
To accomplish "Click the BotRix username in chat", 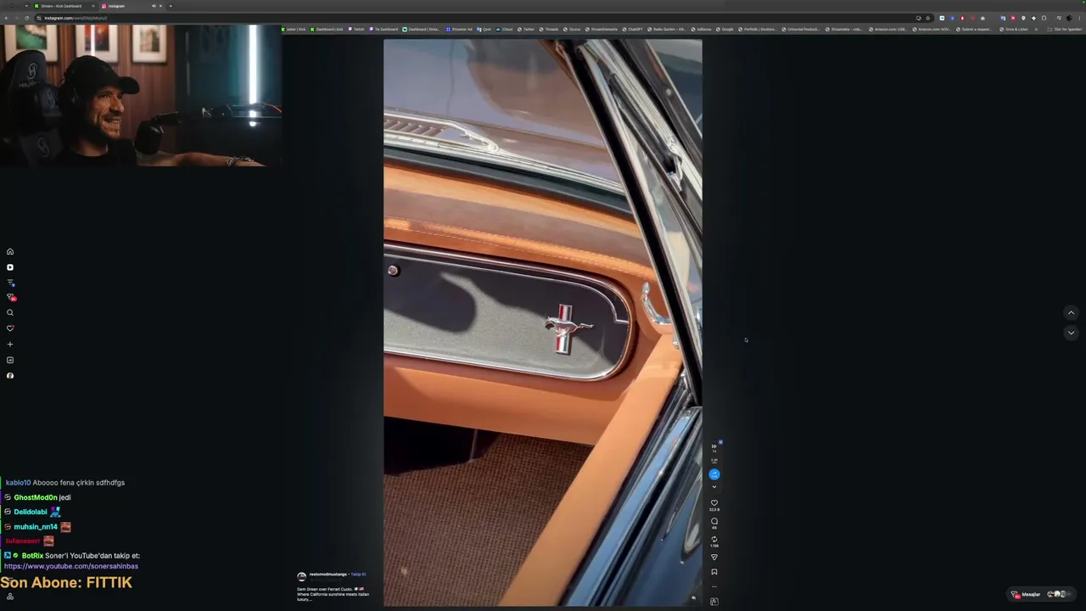I will click(32, 556).
